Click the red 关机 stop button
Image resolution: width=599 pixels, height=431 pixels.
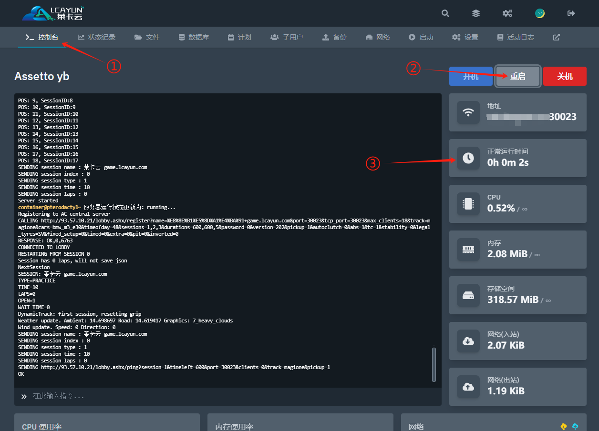coord(565,76)
